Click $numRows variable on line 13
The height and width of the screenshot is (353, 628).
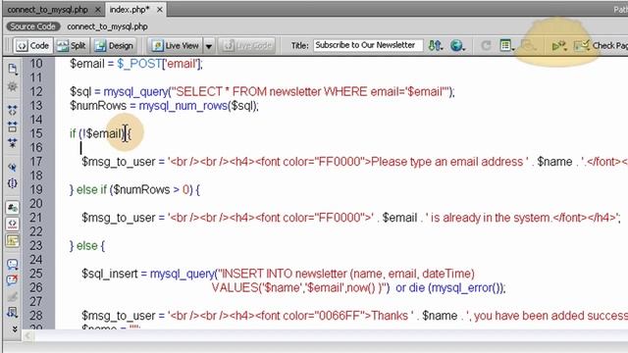click(x=98, y=106)
